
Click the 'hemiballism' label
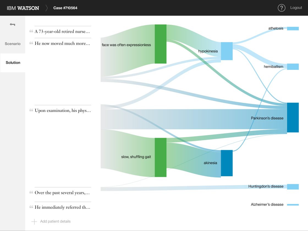273,67
